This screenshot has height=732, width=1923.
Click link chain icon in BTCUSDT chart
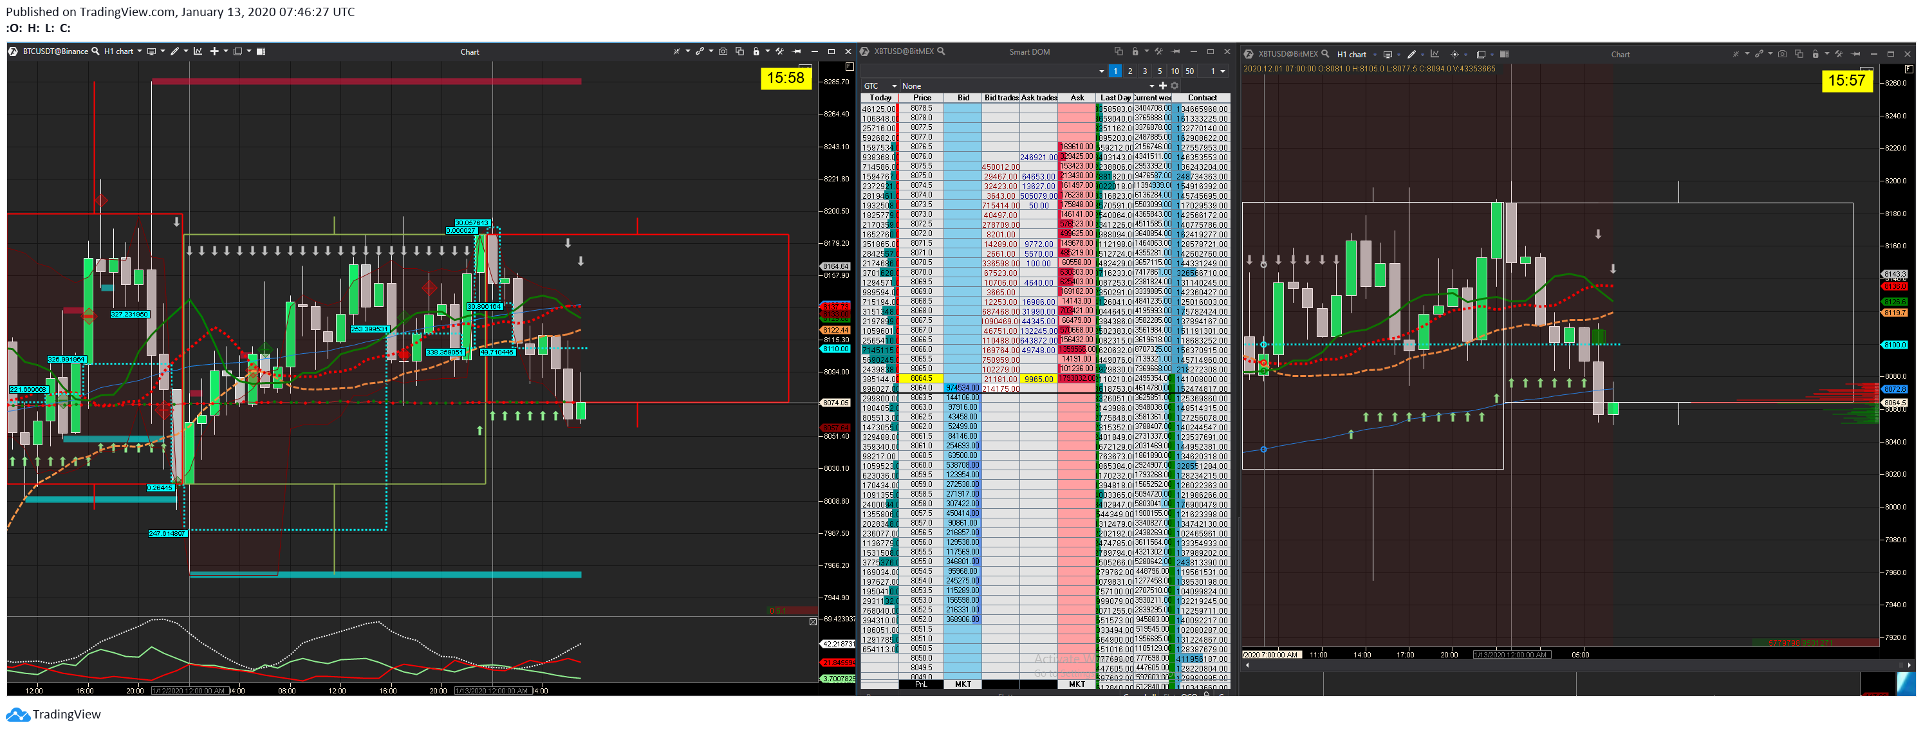[x=700, y=51]
